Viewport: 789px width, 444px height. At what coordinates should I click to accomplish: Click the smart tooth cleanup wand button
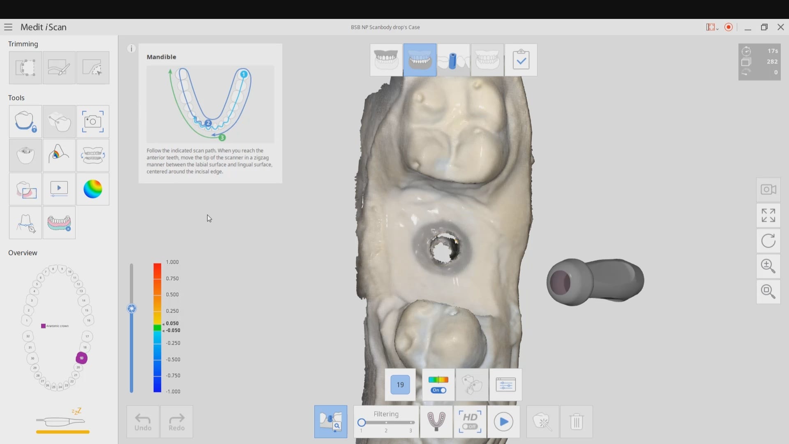click(x=543, y=422)
